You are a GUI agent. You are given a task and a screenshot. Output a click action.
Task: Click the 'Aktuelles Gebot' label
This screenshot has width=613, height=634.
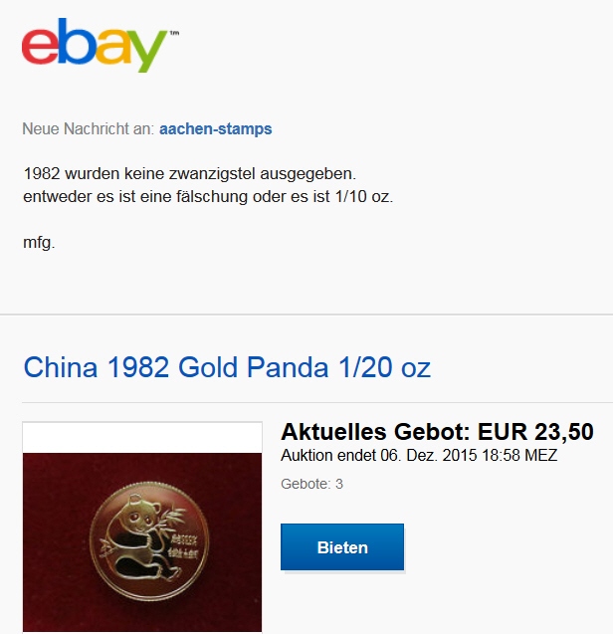coord(375,431)
